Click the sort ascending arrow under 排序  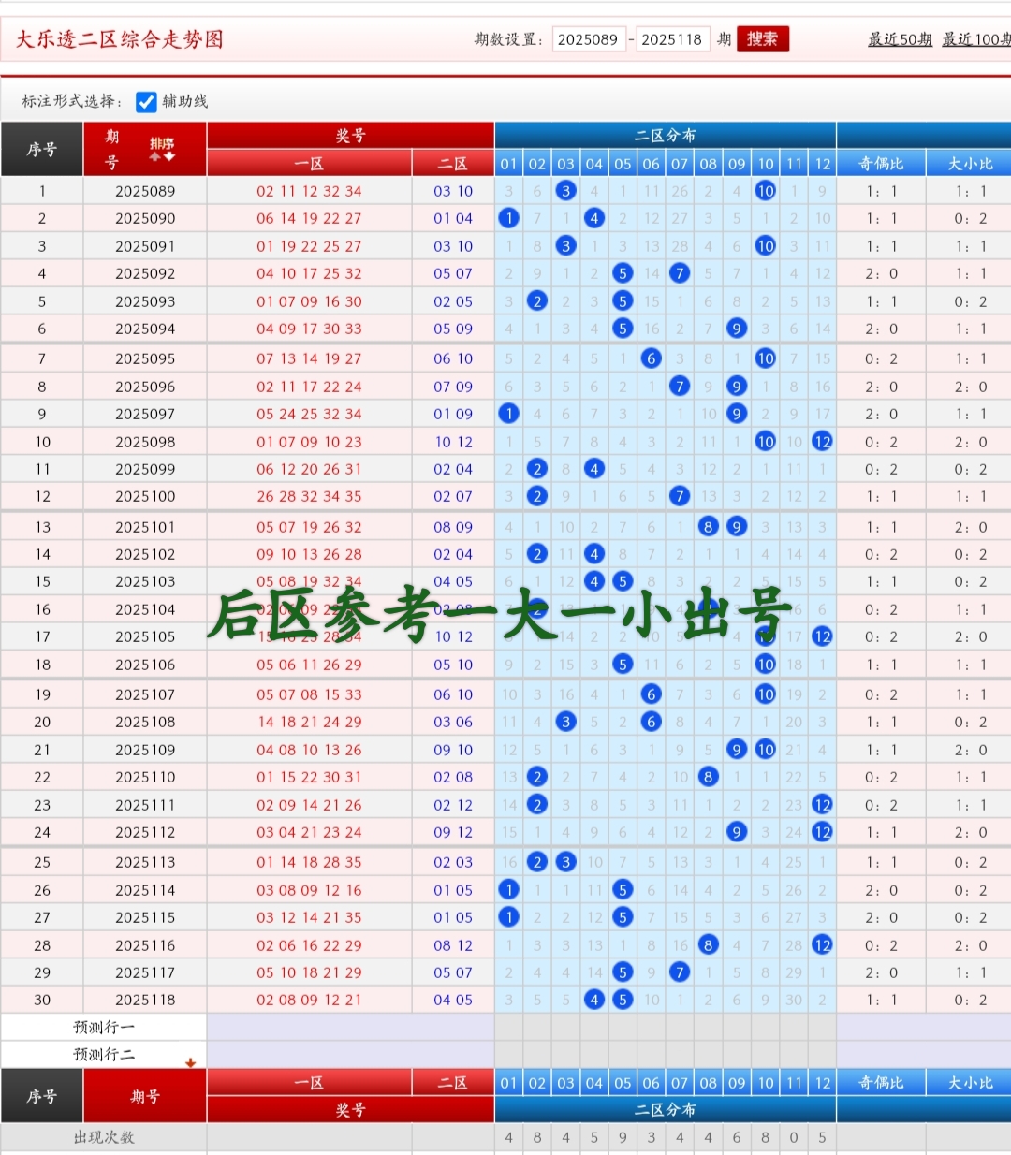pyautogui.click(x=155, y=156)
